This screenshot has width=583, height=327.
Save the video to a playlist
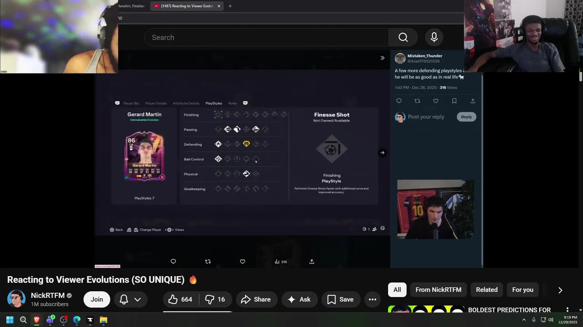[x=341, y=299]
